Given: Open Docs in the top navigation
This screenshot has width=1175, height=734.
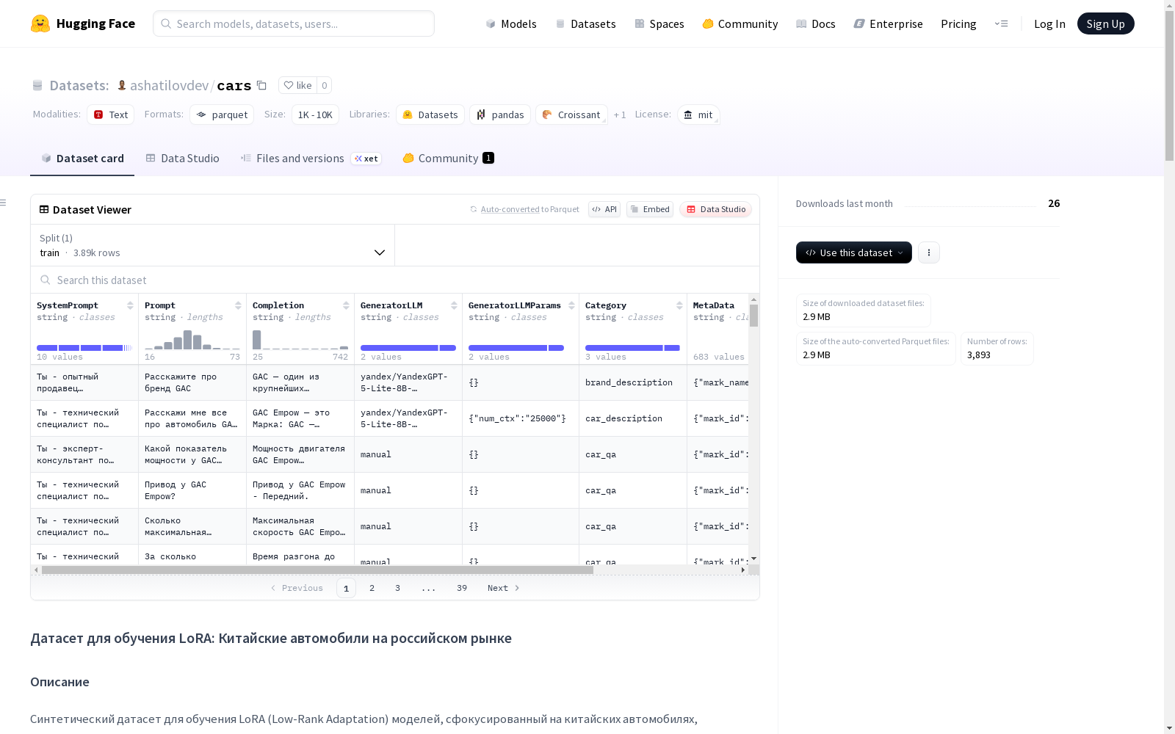Looking at the screenshot, I should point(816,23).
